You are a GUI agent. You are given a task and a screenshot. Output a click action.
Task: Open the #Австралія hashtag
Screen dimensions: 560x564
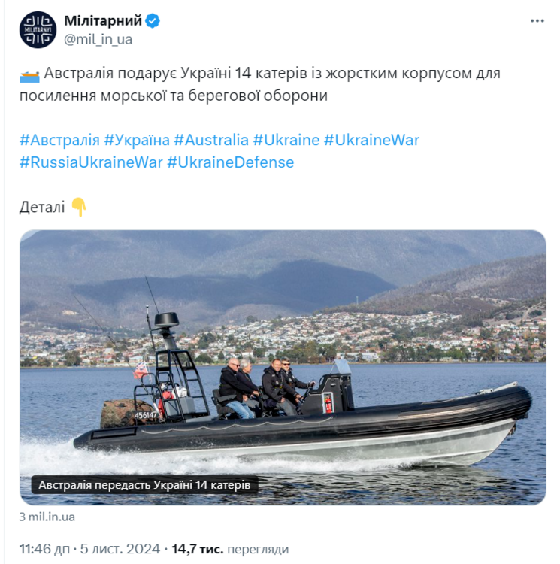point(59,140)
